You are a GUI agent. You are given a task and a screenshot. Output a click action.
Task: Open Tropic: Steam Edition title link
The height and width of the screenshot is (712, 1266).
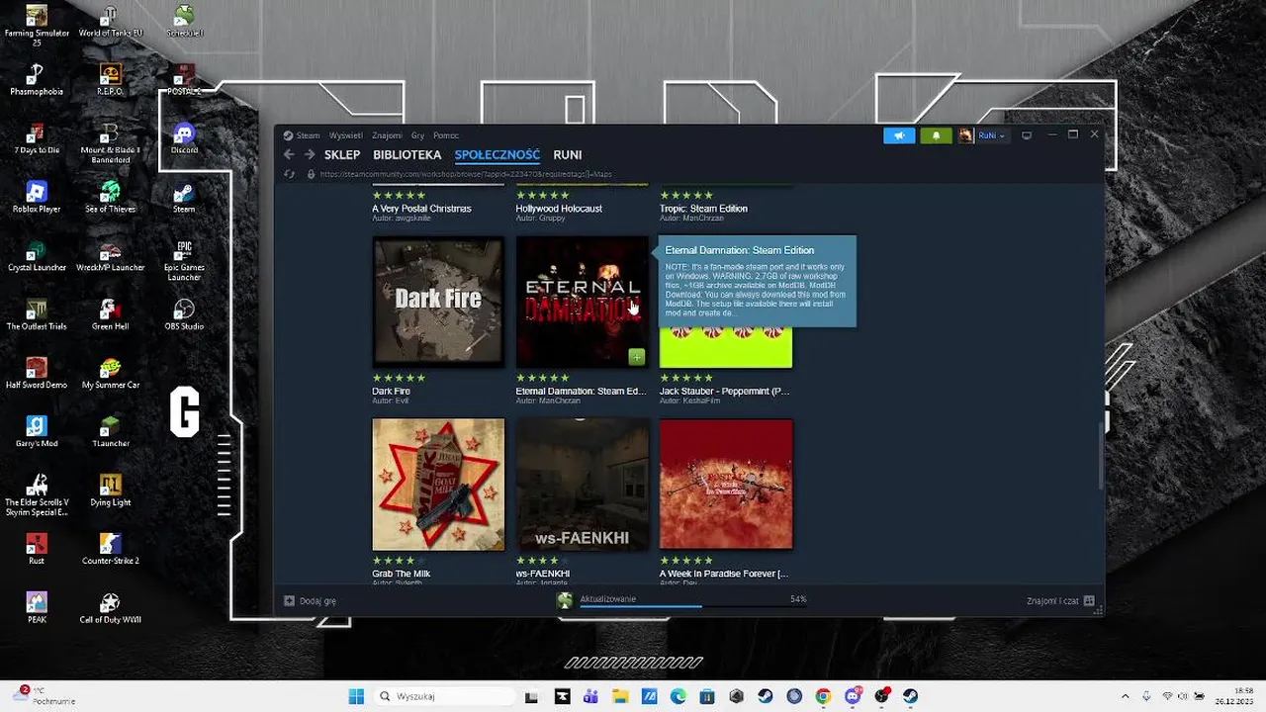coord(703,209)
